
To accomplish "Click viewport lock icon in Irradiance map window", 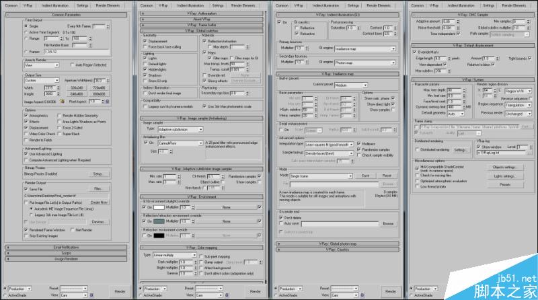I will coord(362,295).
